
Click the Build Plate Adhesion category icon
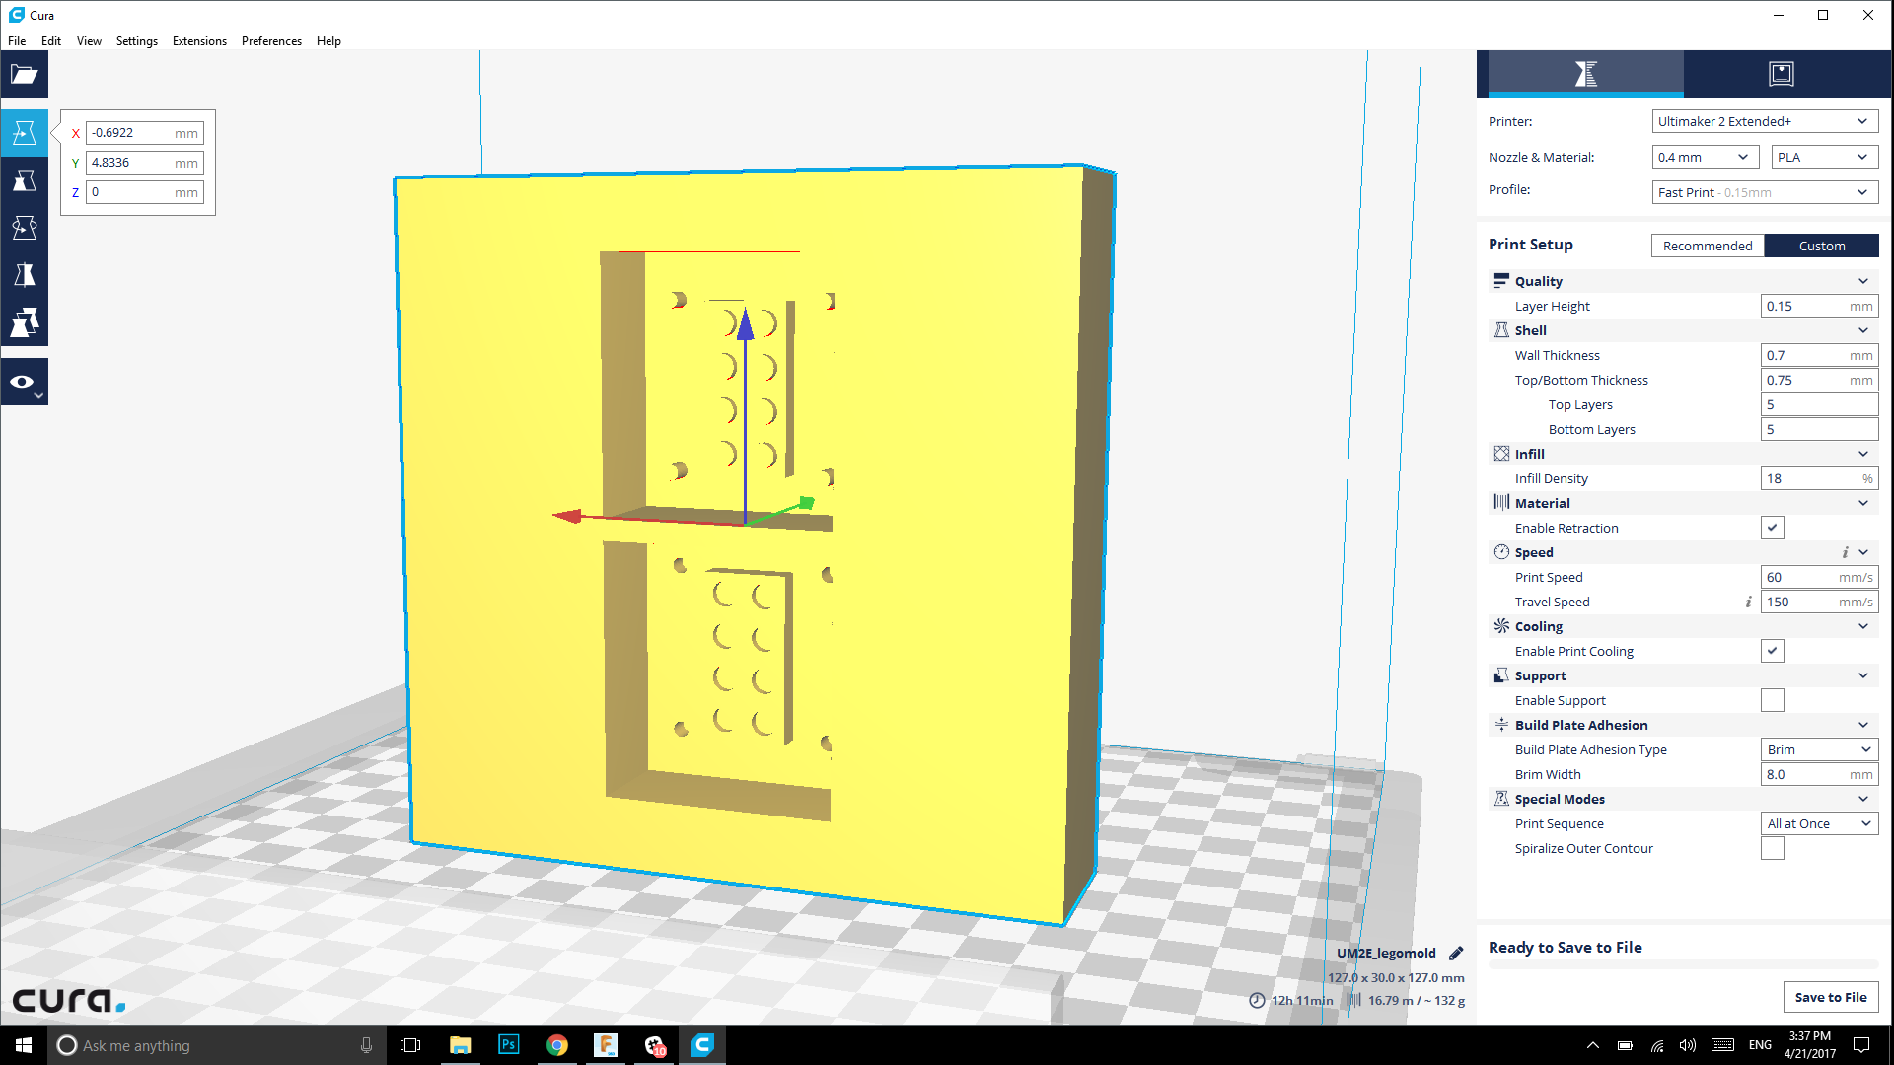tap(1501, 725)
